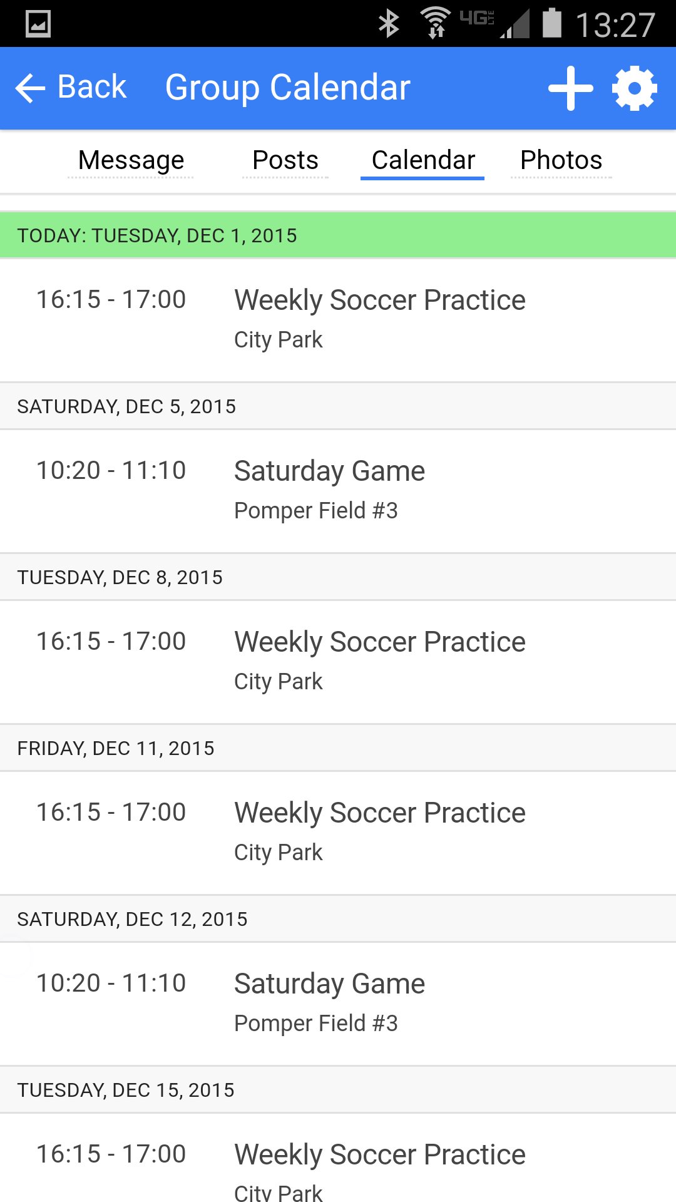The height and width of the screenshot is (1202, 676).
Task: Open Weekly Soccer Practice on Dec 8
Action: click(338, 662)
